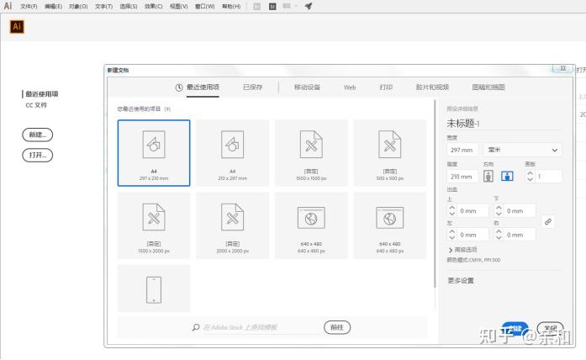Select the A4 297 x 210 mm preset
This screenshot has height=360, width=586.
(154, 153)
